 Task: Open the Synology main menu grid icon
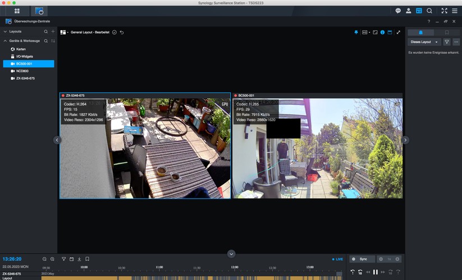point(17,11)
